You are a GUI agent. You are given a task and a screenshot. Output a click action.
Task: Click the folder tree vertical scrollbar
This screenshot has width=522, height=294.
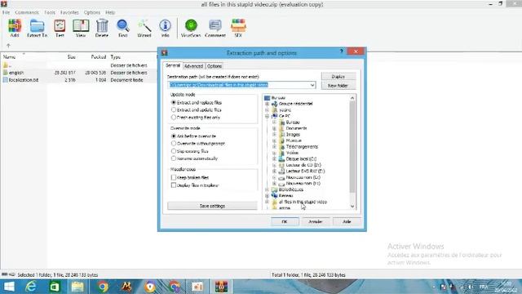(352, 147)
